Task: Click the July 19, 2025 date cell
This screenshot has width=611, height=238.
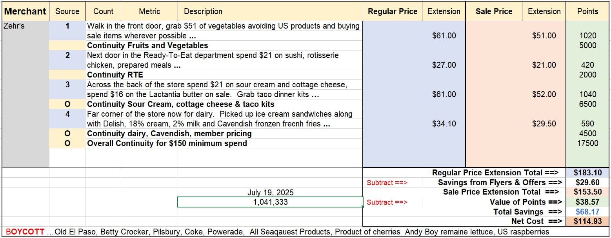Action: tap(270, 192)
